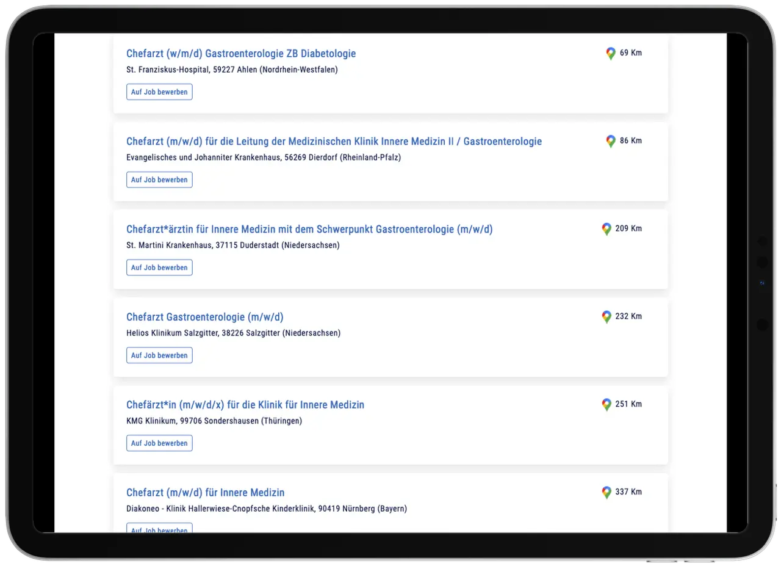Select the 337 Km distance text
The height and width of the screenshot is (566, 781).
pyautogui.click(x=628, y=492)
